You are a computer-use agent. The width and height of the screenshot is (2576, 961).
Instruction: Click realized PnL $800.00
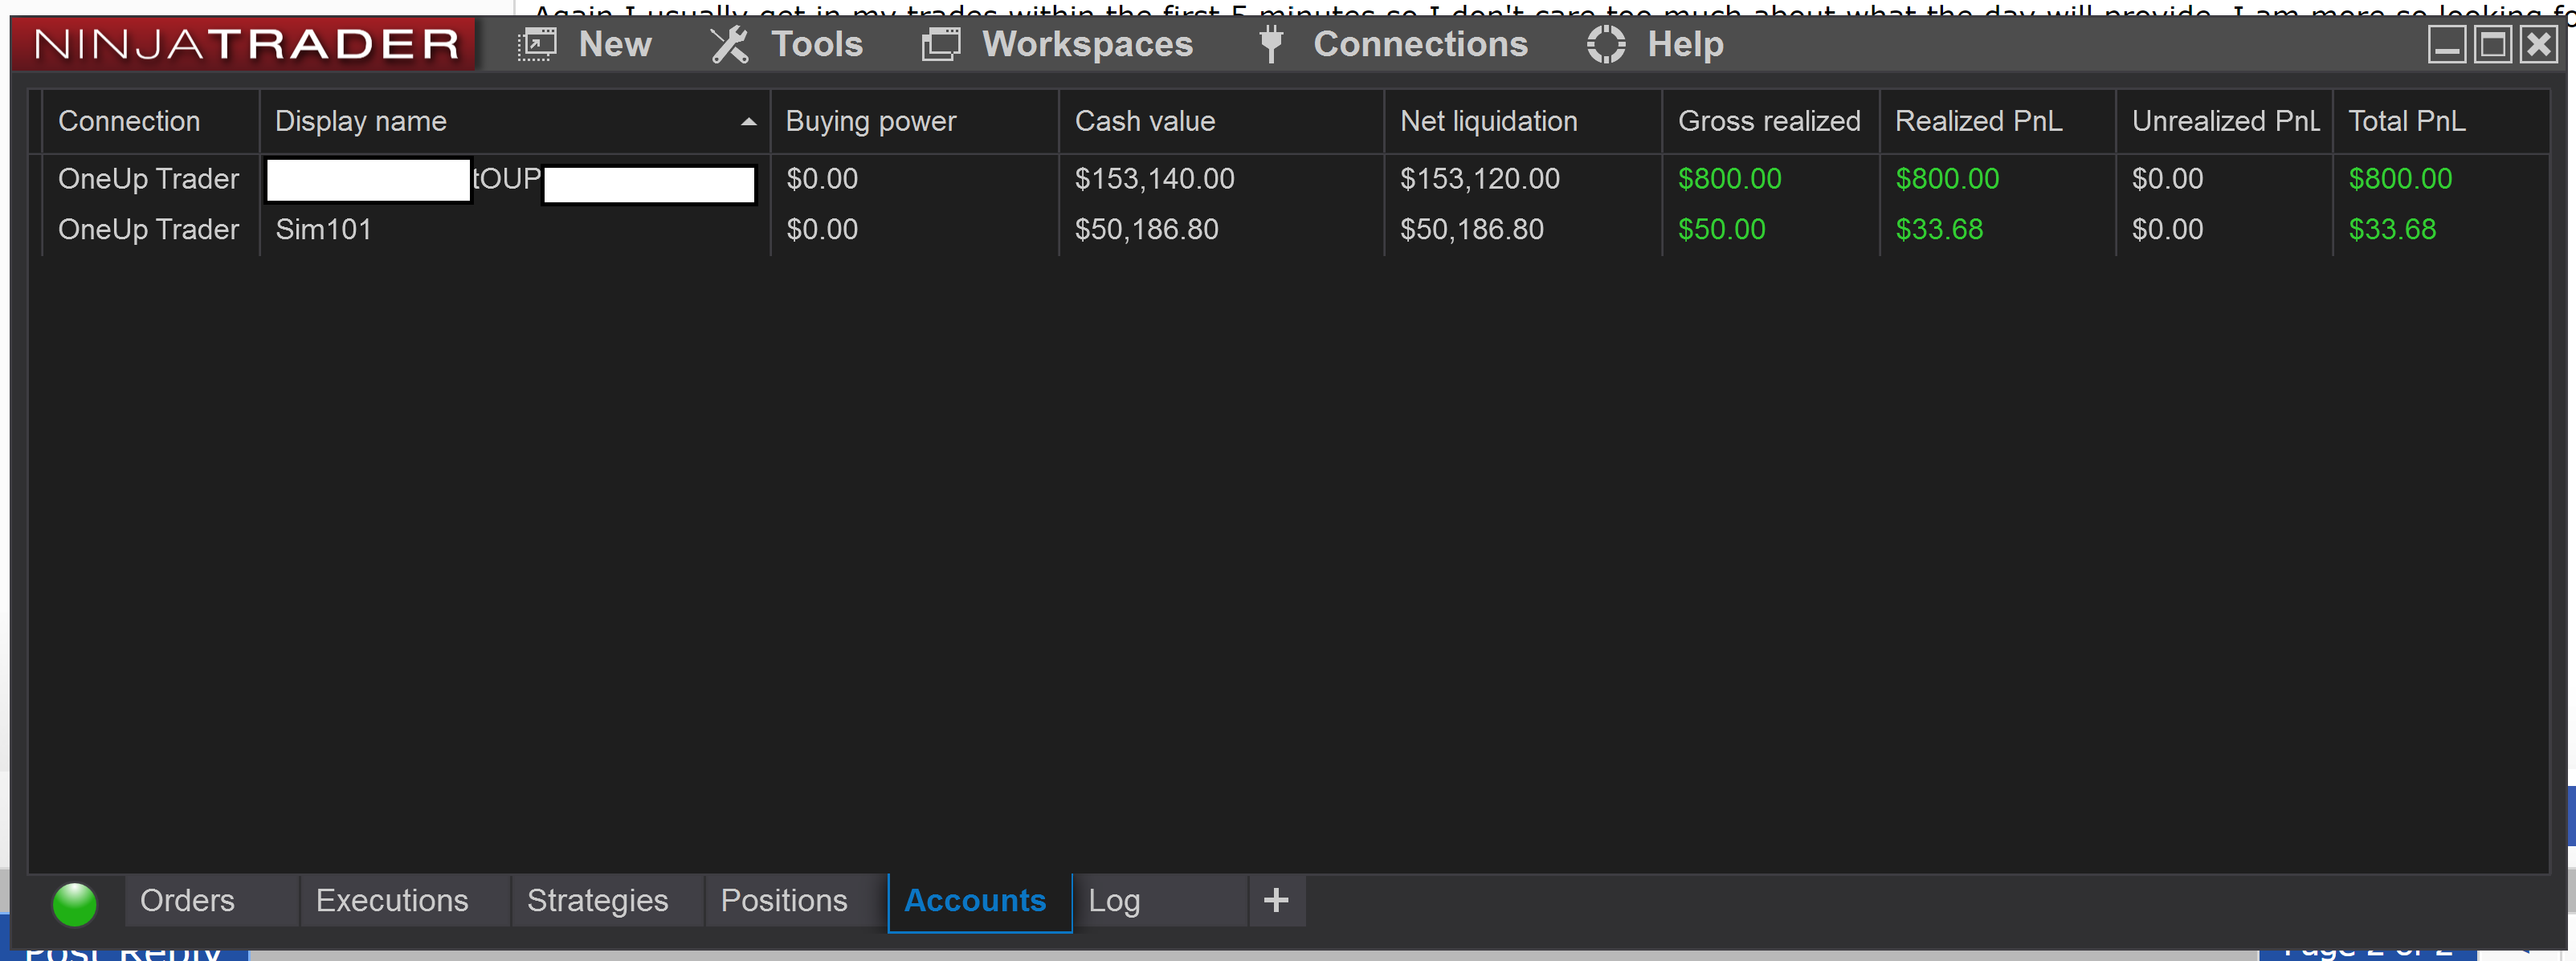pos(1947,179)
